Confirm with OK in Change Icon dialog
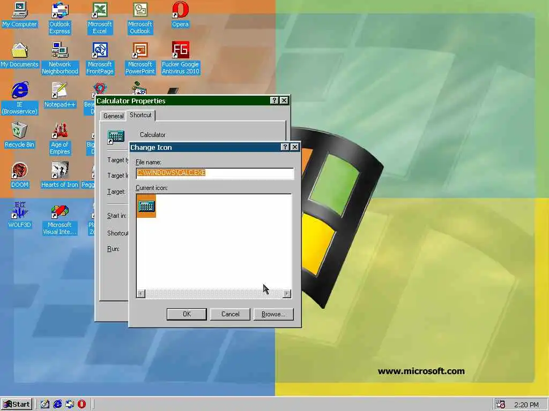The width and height of the screenshot is (549, 411). tap(187, 314)
